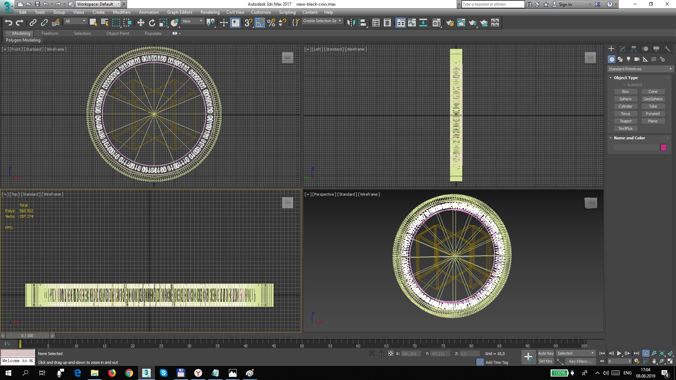Click the time slider showing 0 / 100
Viewport: 676px width, 380px height.
[27, 336]
